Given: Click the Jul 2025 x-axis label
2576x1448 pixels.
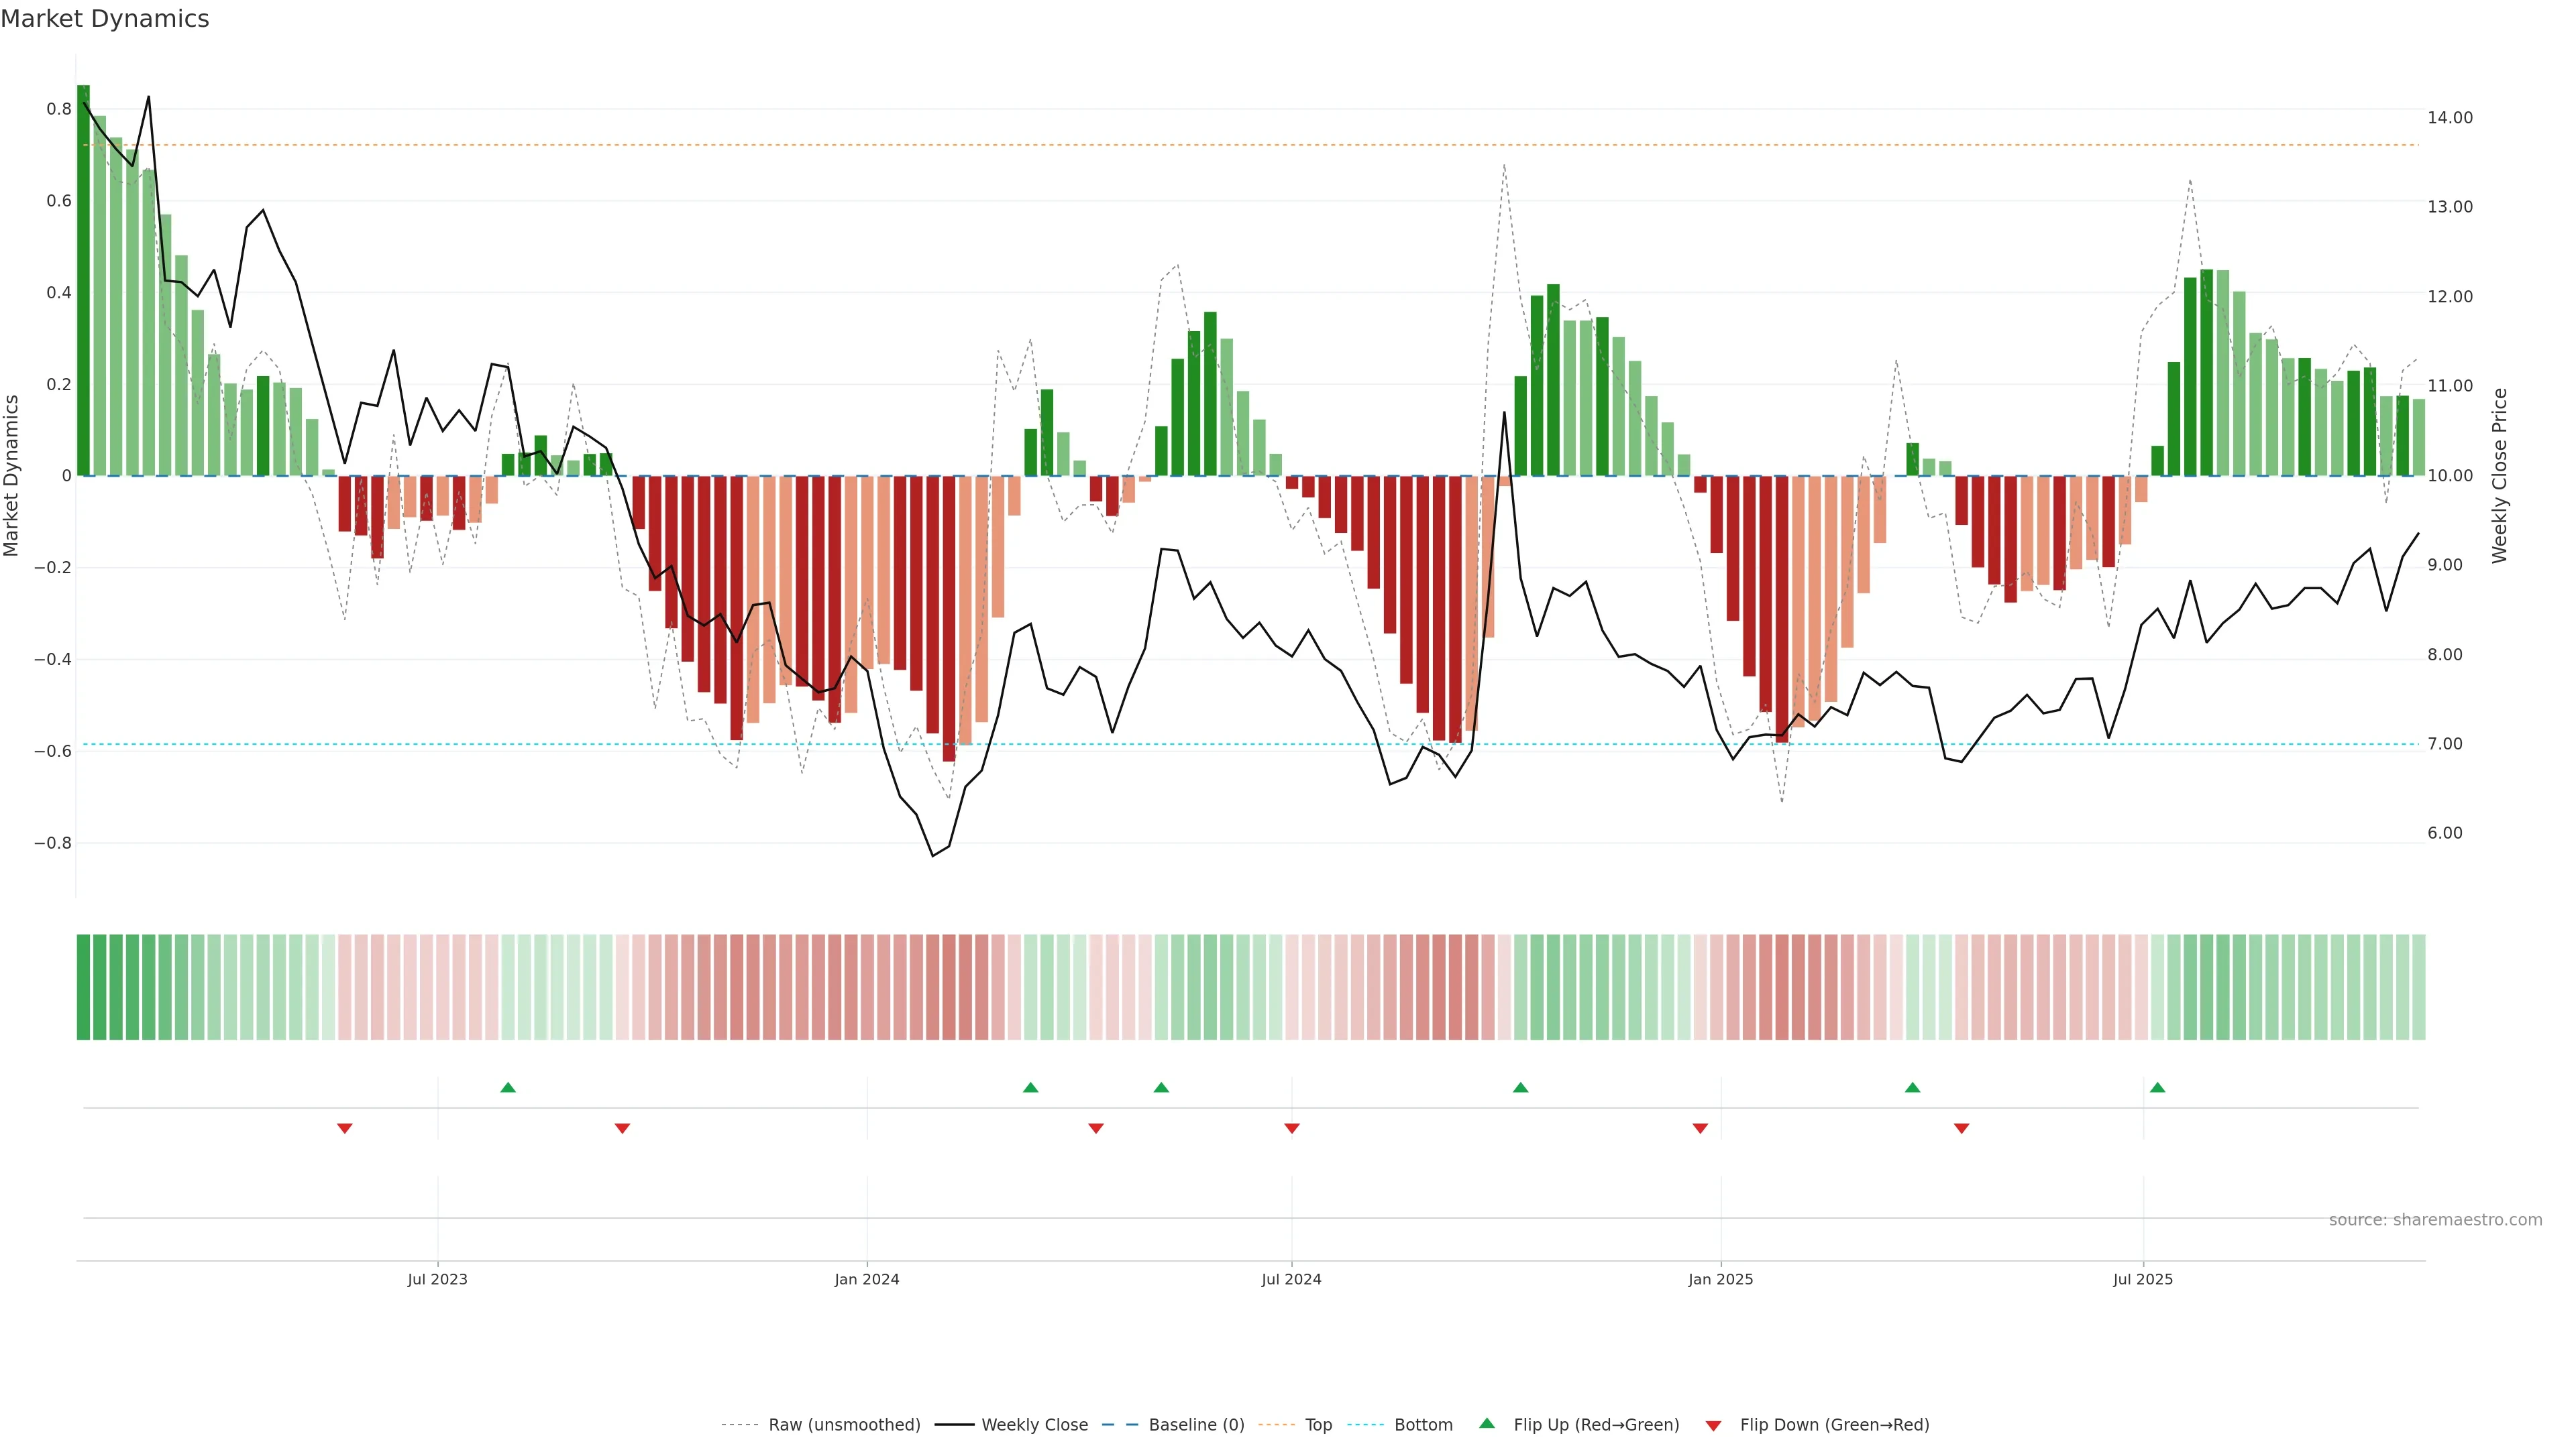Looking at the screenshot, I should [x=2142, y=1279].
